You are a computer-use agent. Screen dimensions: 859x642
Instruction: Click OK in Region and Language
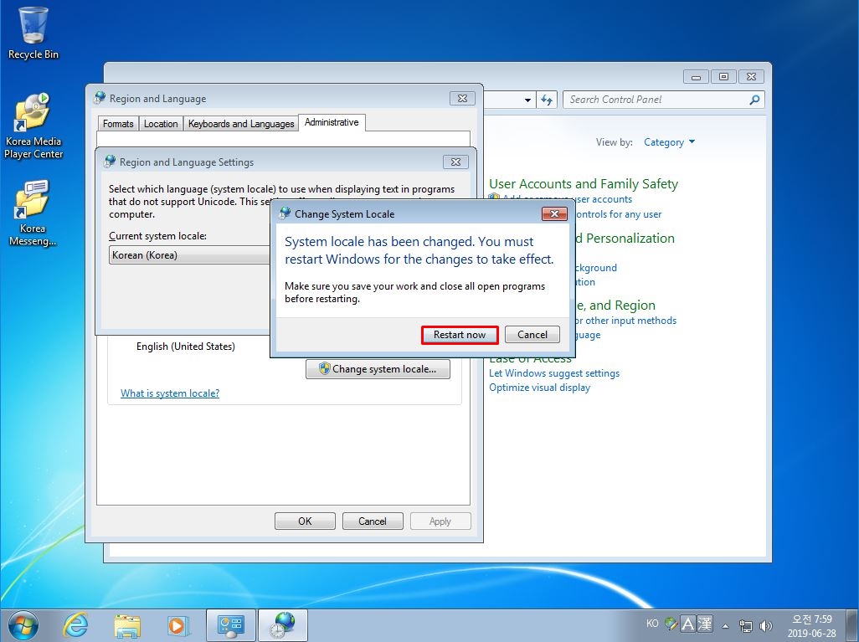point(305,521)
